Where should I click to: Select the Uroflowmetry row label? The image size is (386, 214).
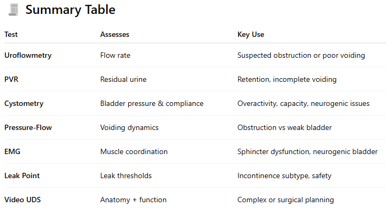pyautogui.click(x=28, y=56)
